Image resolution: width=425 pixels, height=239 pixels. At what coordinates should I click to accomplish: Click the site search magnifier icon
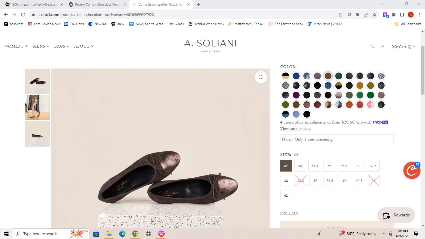(x=373, y=46)
